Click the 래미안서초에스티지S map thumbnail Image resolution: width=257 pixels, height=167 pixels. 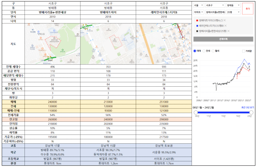164,44
